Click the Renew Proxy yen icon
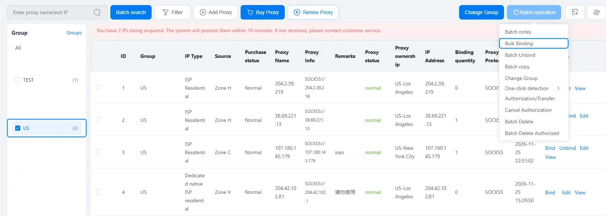This screenshot has width=606, height=216. (x=297, y=12)
